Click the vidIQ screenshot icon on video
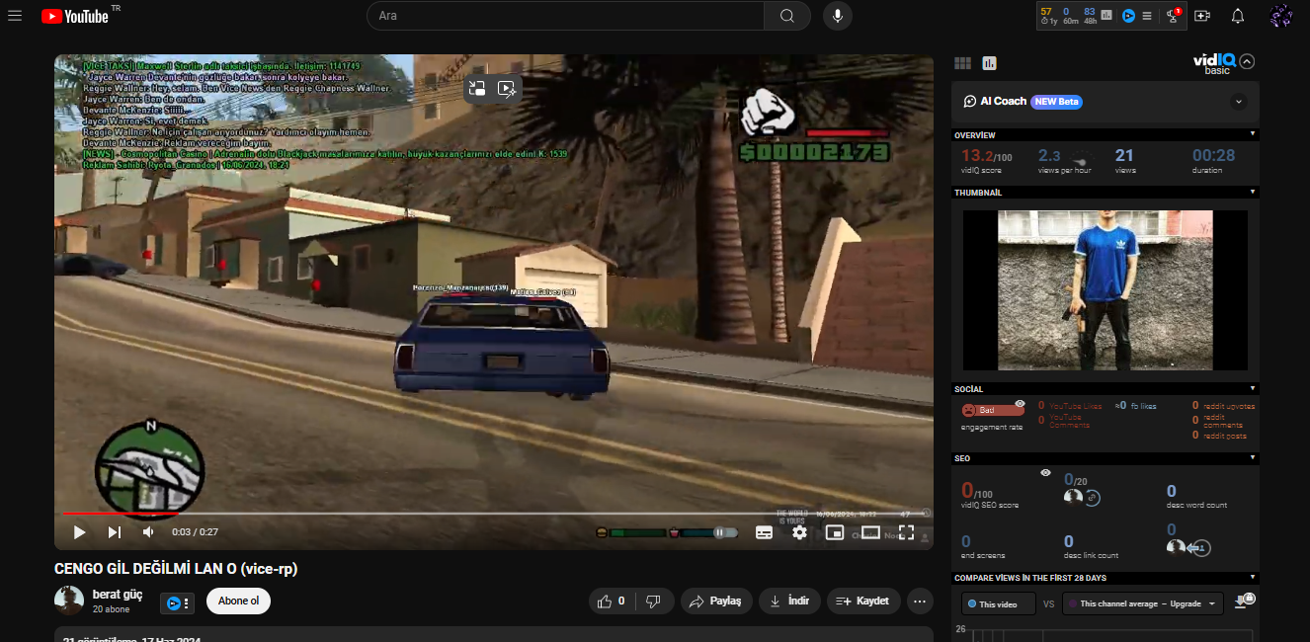 coord(478,89)
